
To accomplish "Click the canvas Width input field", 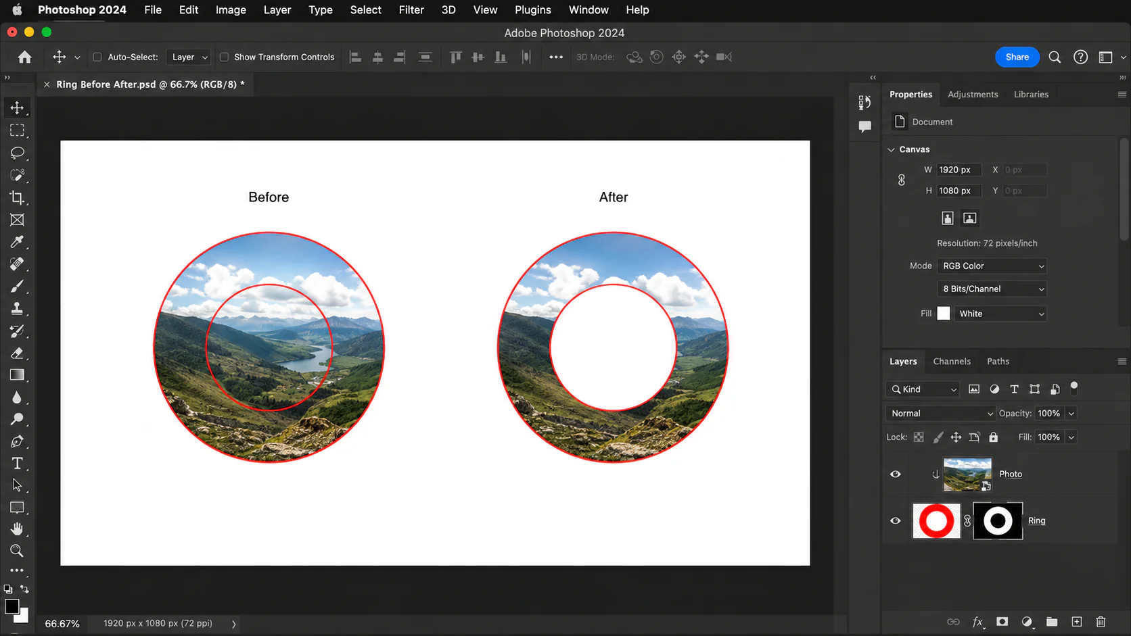I will tap(959, 170).
